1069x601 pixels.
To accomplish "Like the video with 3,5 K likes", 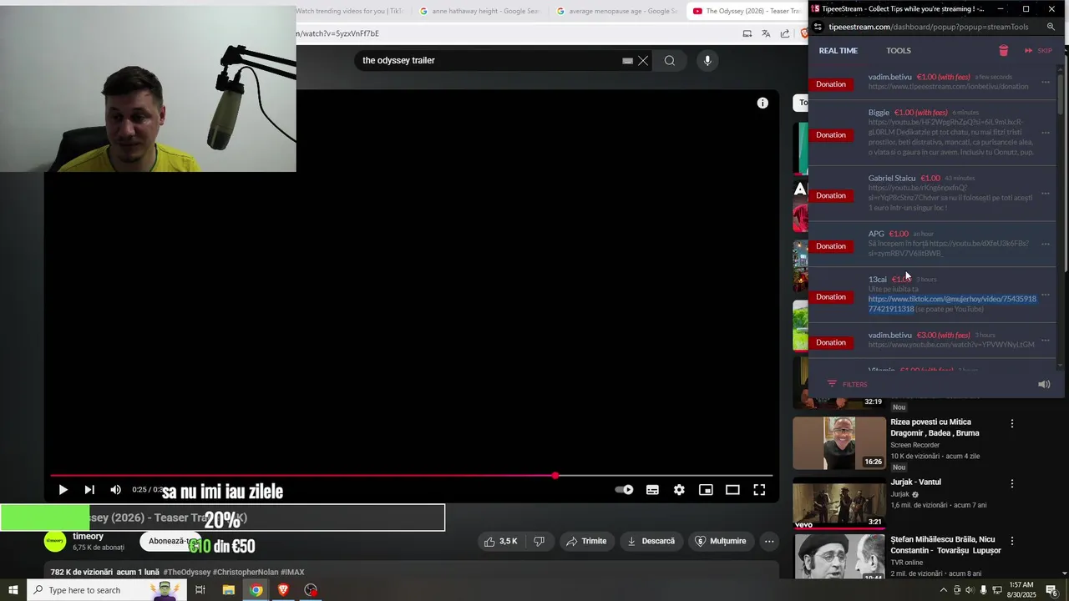I will (x=499, y=541).
